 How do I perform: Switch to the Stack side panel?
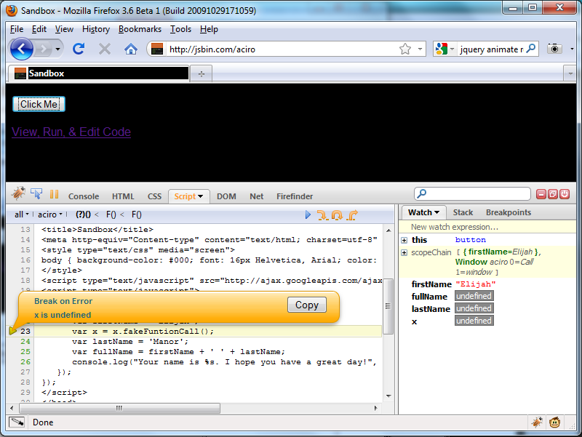[463, 212]
